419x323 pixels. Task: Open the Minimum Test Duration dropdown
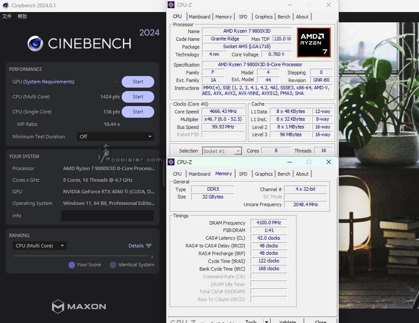pyautogui.click(x=116, y=137)
